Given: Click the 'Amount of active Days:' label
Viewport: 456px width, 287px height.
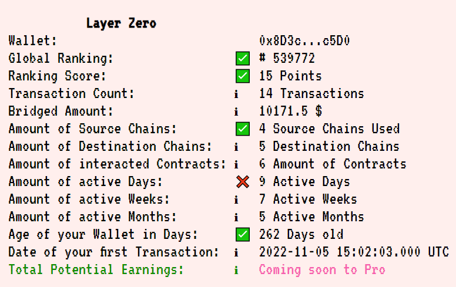Looking at the screenshot, I should pyautogui.click(x=86, y=182).
